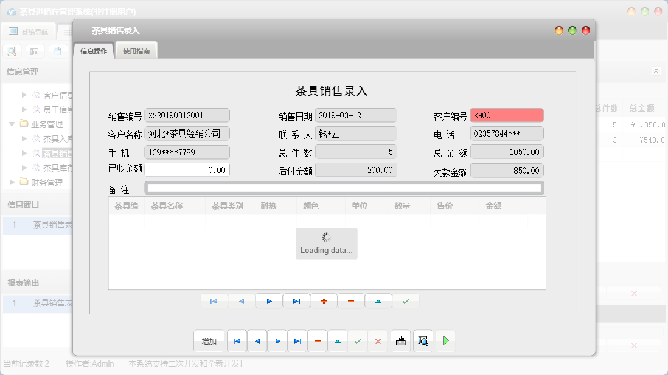Open print preview via magnifier icon

click(x=423, y=341)
